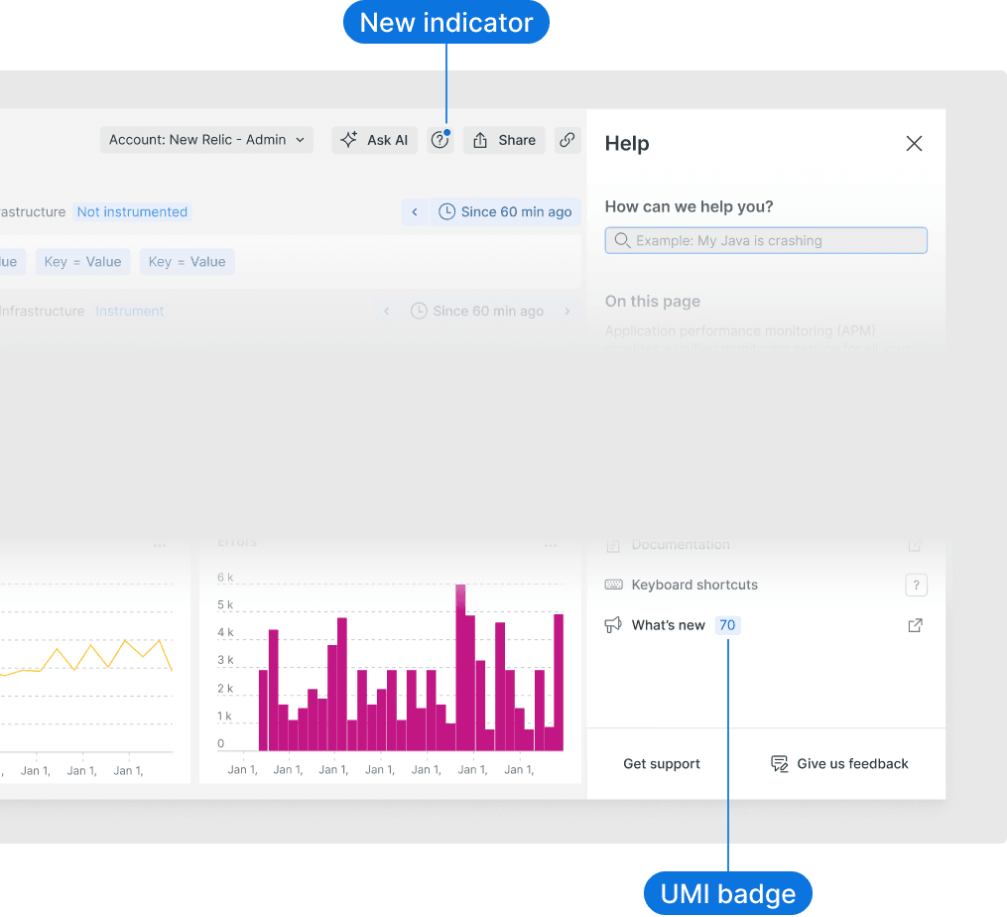Click the left chevron beside Since 60 min ago

[415, 211]
